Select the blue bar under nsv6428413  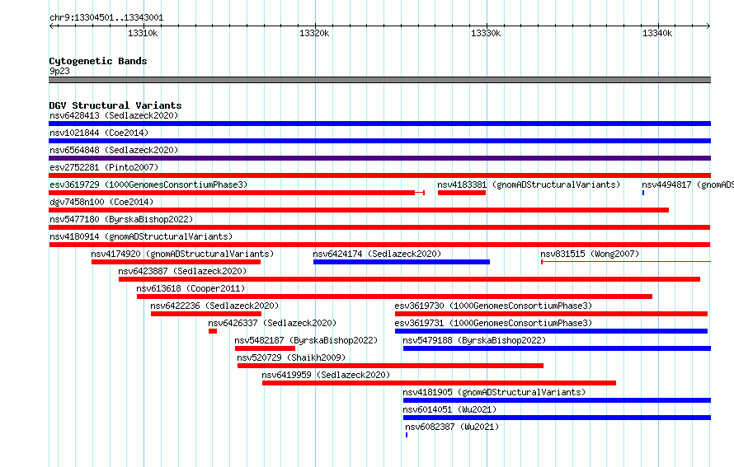tap(379, 124)
